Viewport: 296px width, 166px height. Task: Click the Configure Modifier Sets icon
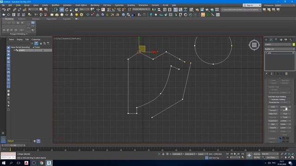pos(286,74)
